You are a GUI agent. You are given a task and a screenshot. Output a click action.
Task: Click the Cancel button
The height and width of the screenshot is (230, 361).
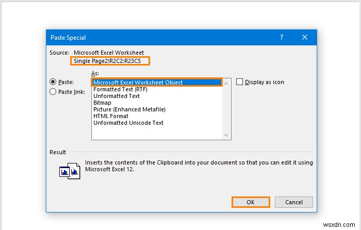coord(294,202)
